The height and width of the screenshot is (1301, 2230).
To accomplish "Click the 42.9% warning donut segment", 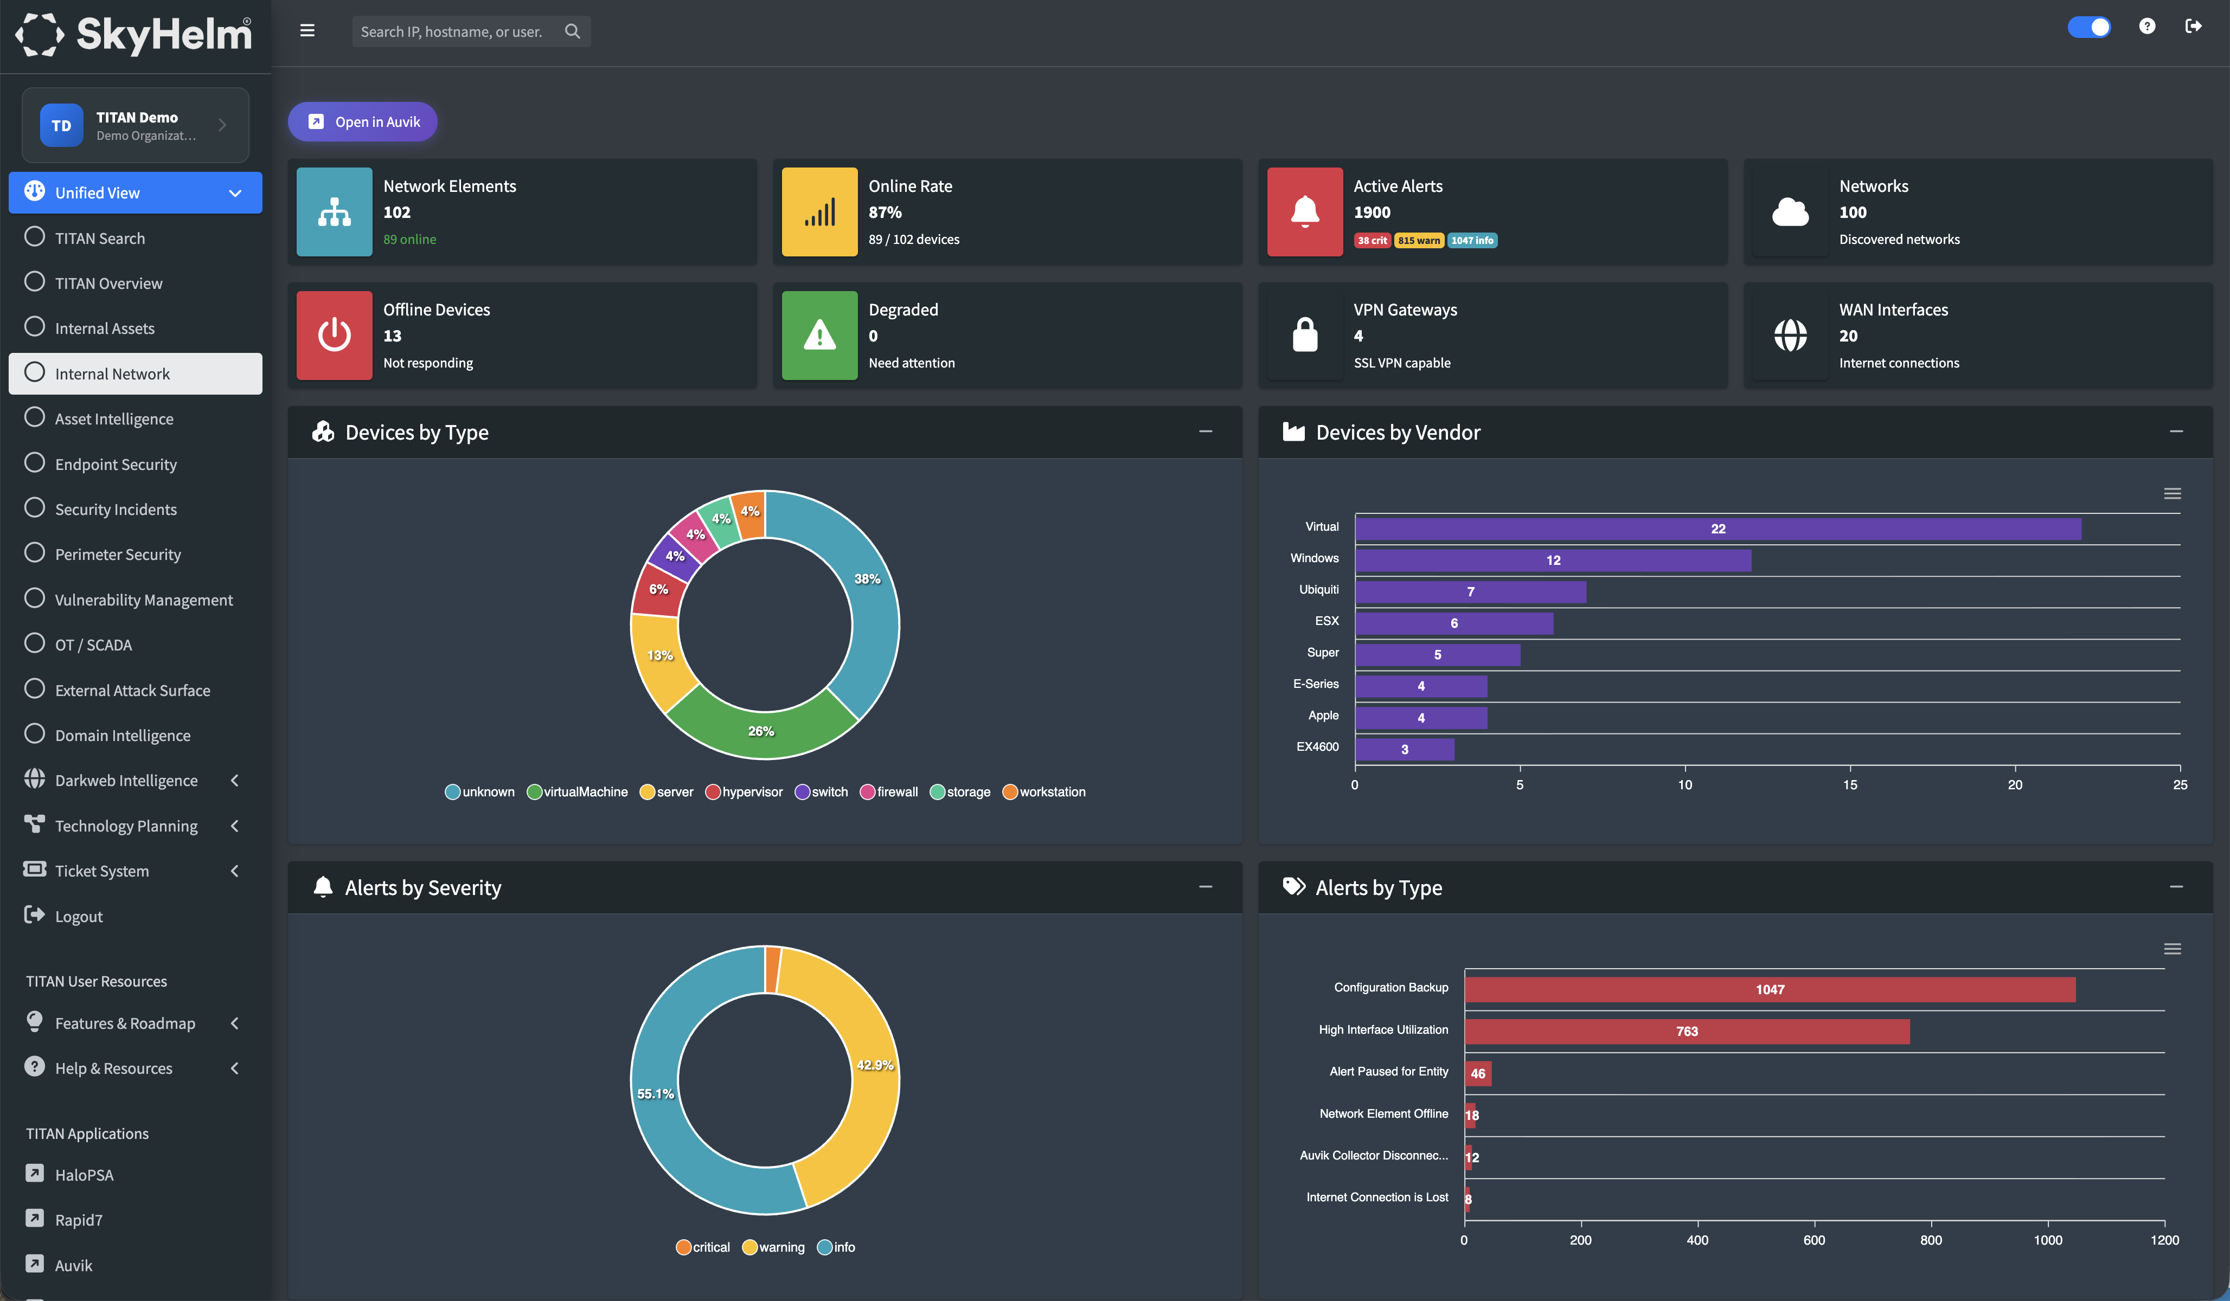I will (x=874, y=1065).
